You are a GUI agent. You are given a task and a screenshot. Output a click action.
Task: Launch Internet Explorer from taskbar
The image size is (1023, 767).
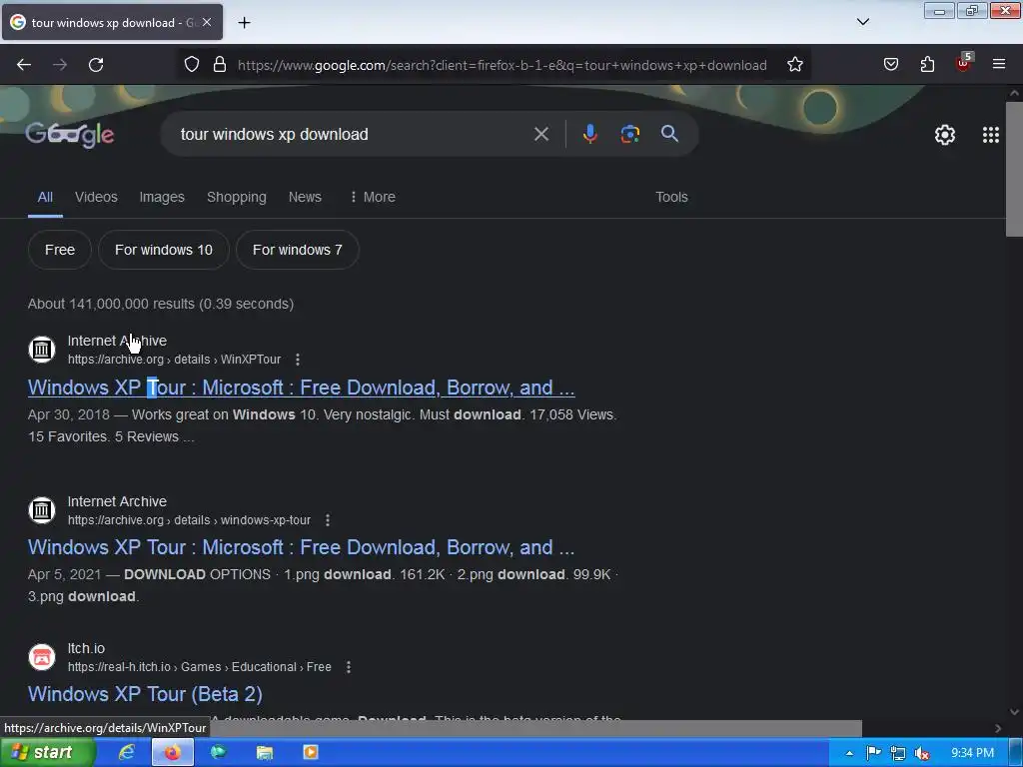click(x=126, y=753)
